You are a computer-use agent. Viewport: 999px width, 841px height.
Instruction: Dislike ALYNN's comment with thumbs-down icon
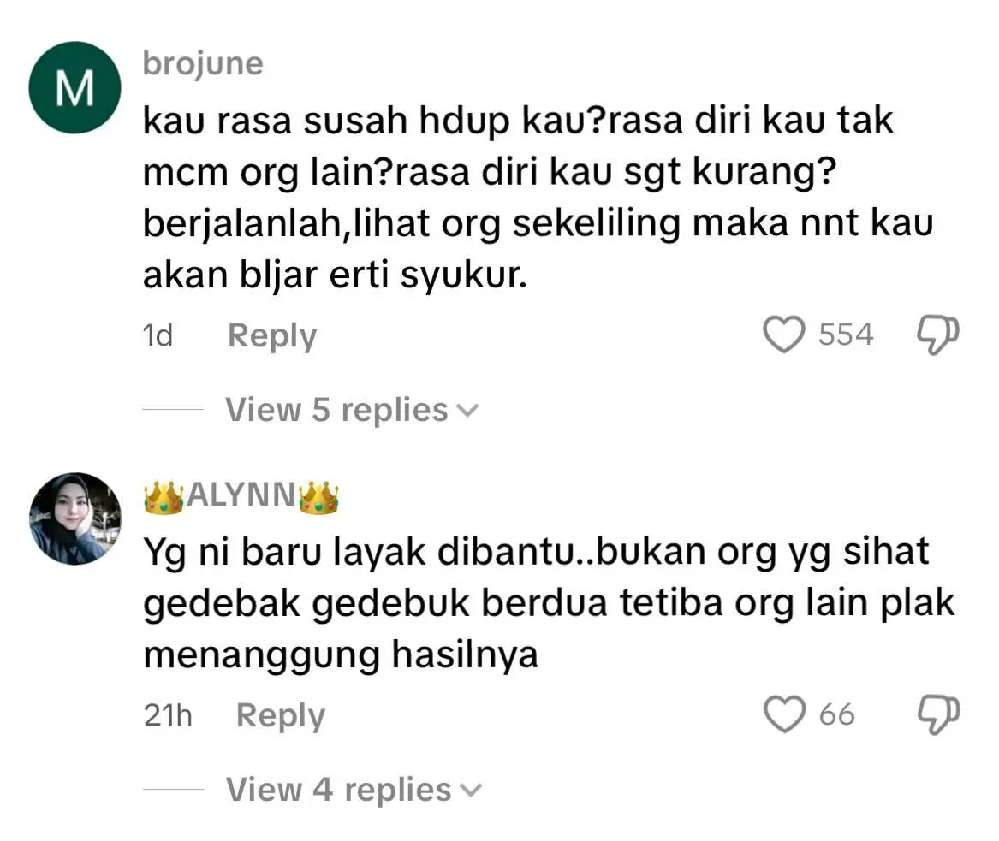938,715
